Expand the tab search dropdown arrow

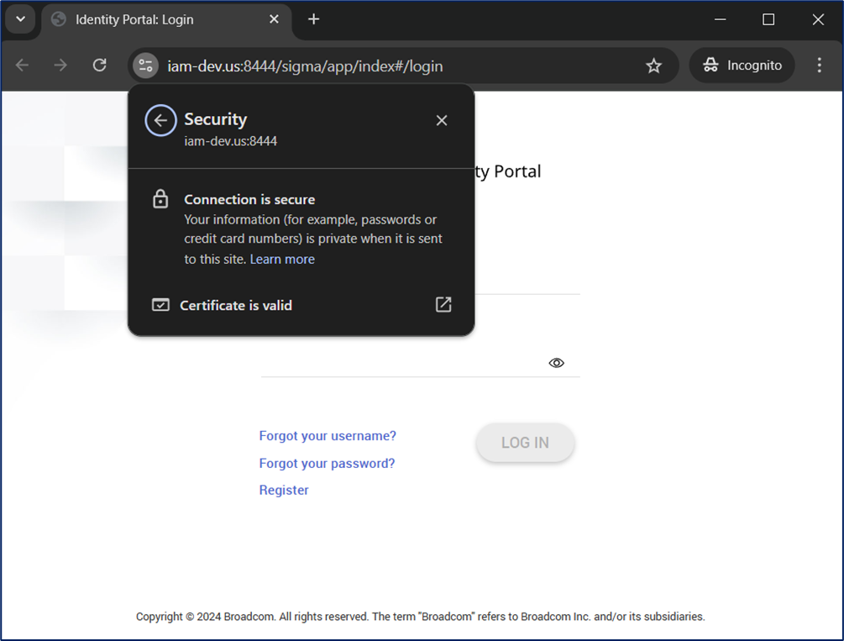click(20, 19)
